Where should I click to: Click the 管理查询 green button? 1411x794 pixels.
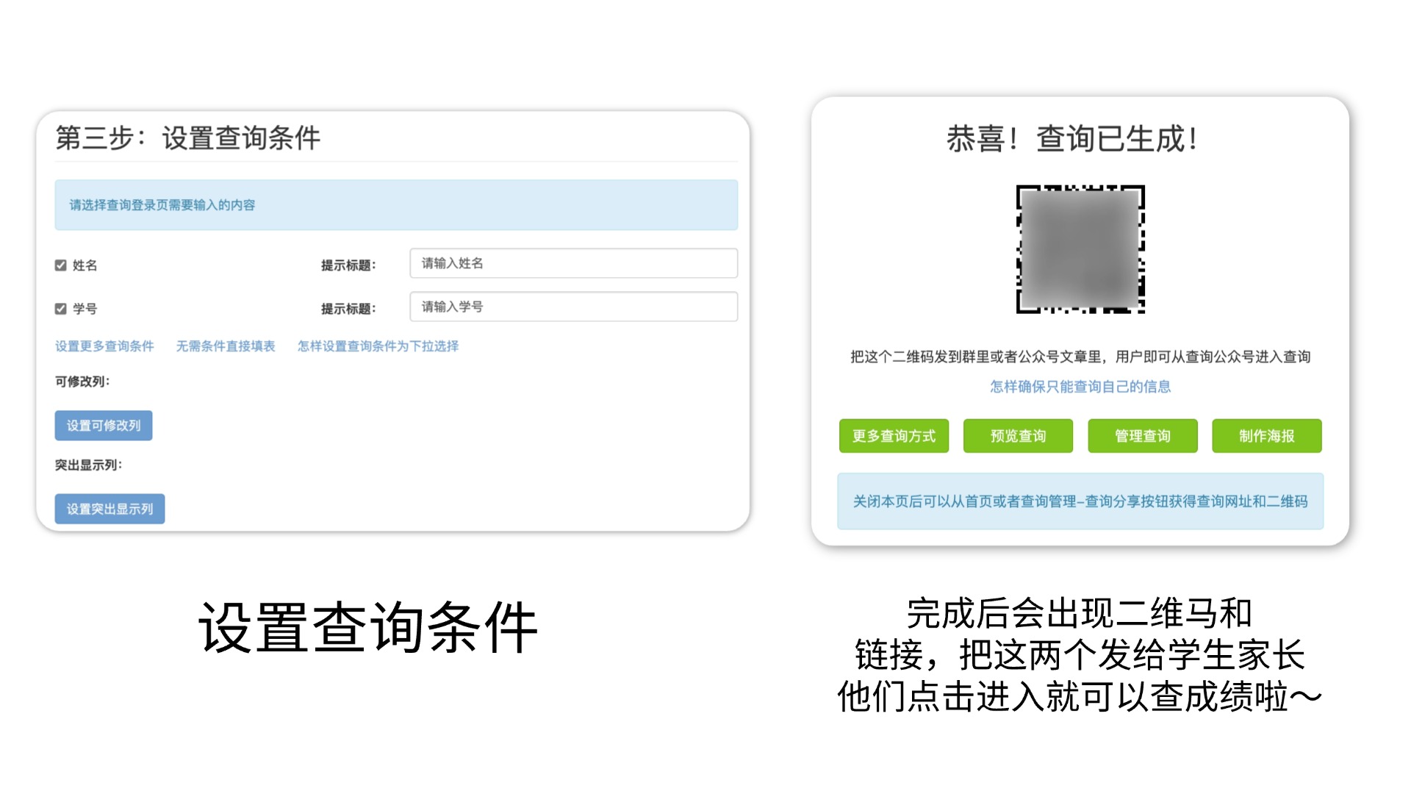coord(1143,436)
